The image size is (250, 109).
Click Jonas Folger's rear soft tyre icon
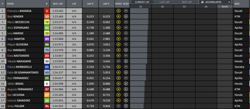(126, 106)
